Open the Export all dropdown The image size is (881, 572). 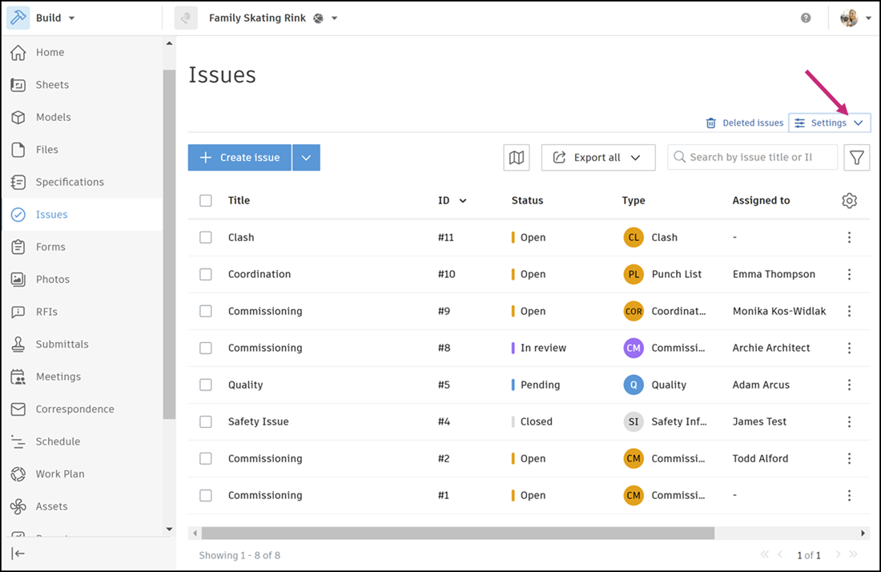coord(597,157)
